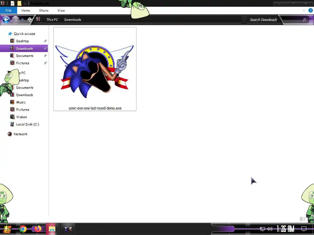Open Downloads under This PC
Screen dimensions: 314x235
tap(25, 95)
